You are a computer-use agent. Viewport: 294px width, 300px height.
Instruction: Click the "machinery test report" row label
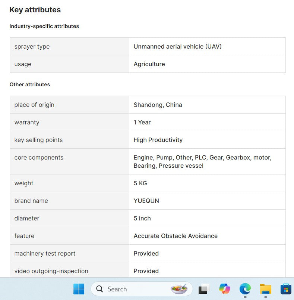(45, 253)
